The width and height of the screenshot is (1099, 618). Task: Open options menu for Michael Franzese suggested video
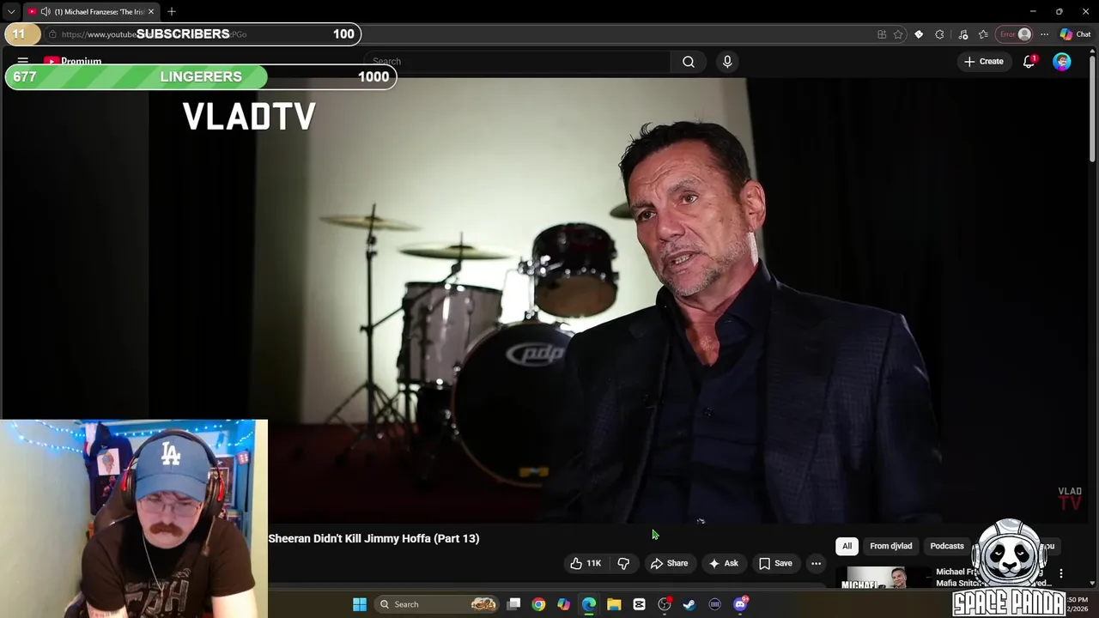(x=1061, y=573)
